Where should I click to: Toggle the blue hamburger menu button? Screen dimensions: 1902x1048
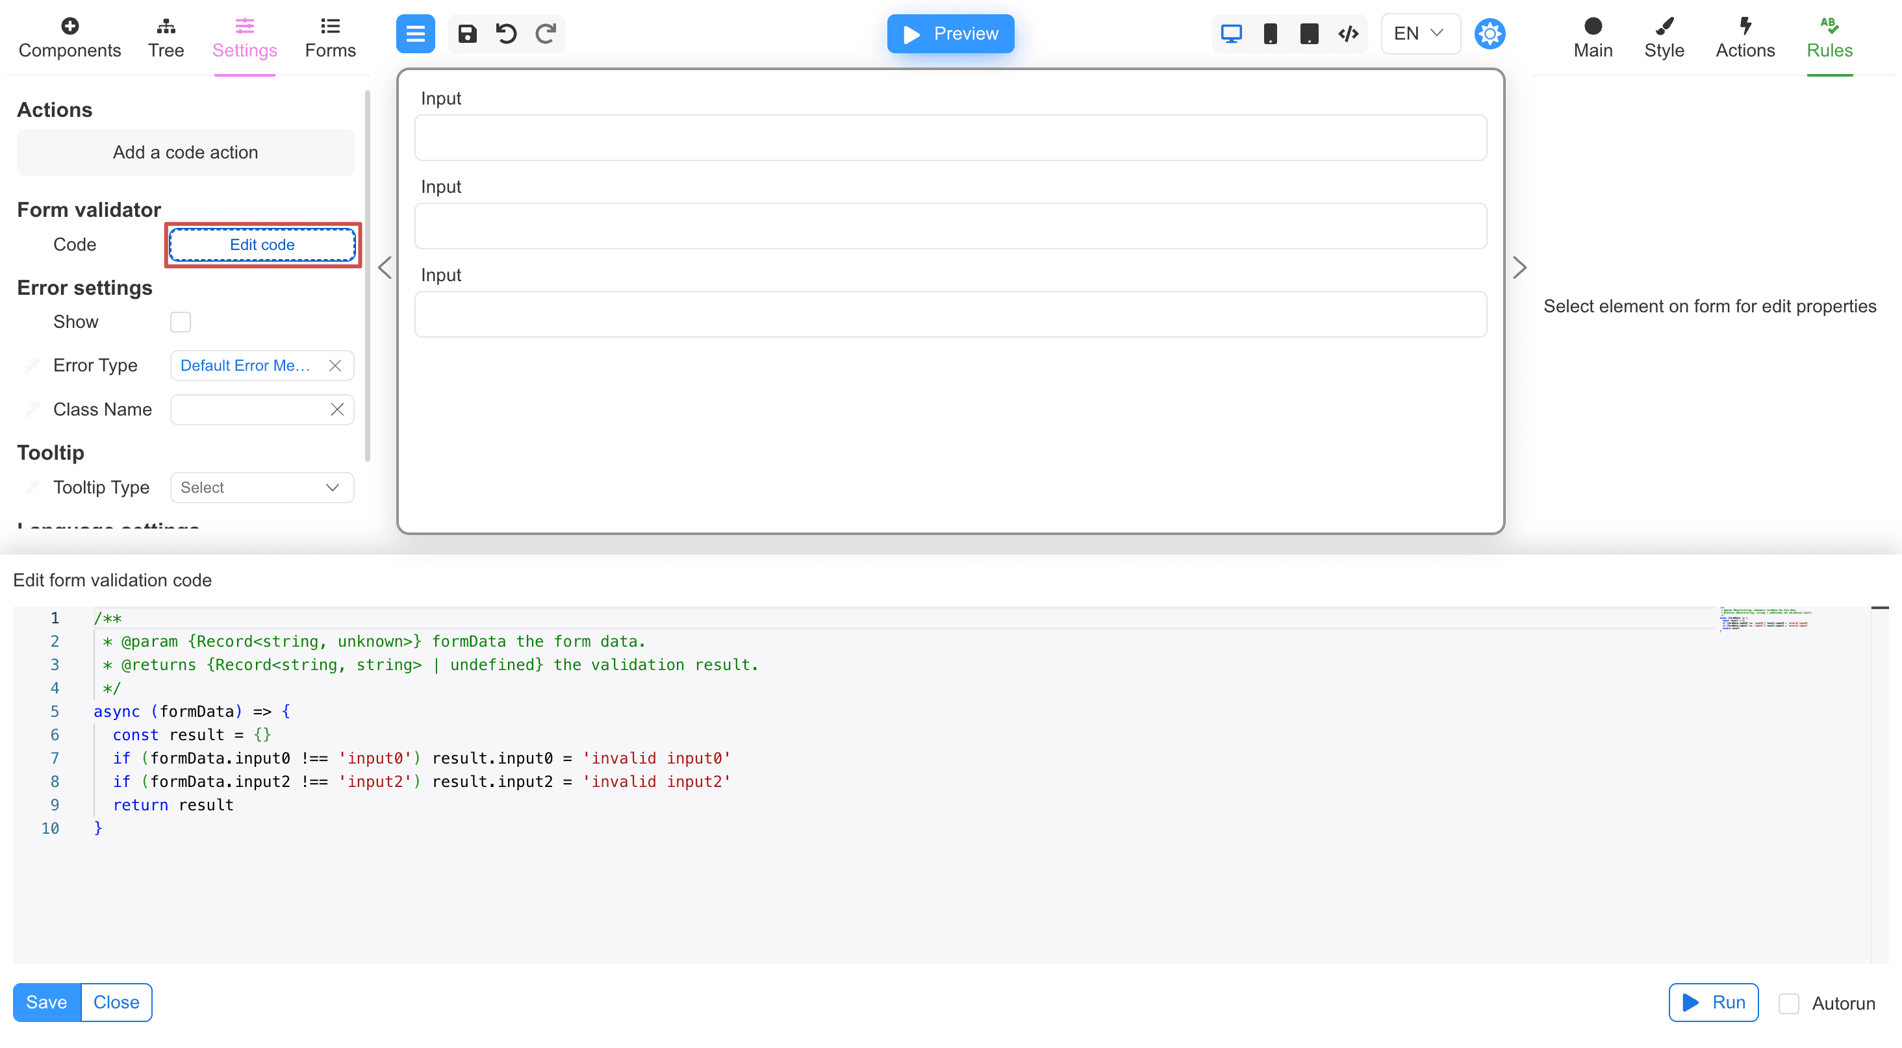click(x=415, y=34)
